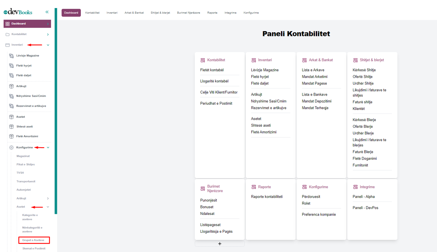Expand the Kontabilitet sidebar section arrow
437x252 pixels.
(x=48, y=35)
